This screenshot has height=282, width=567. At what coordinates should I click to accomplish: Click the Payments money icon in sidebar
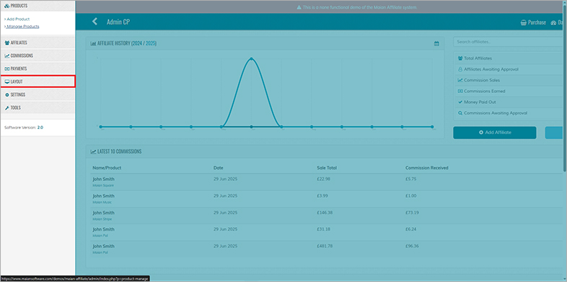coord(7,69)
